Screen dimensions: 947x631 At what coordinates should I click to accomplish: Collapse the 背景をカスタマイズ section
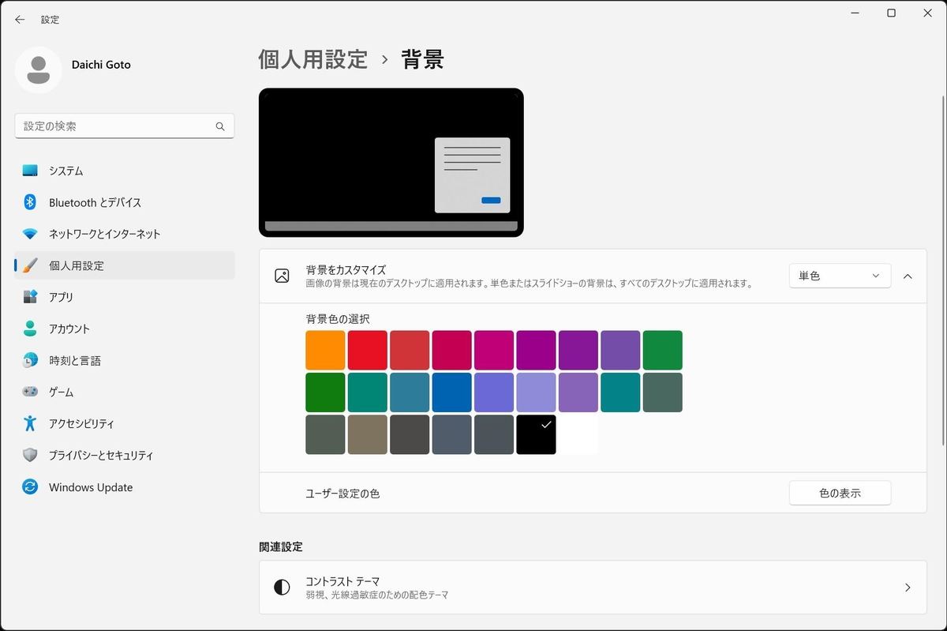click(908, 276)
